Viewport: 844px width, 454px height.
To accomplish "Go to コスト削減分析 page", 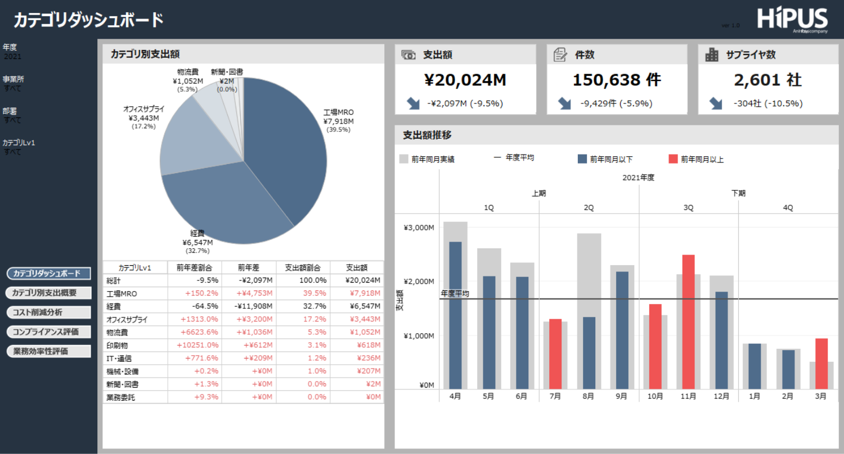I will coord(48,312).
